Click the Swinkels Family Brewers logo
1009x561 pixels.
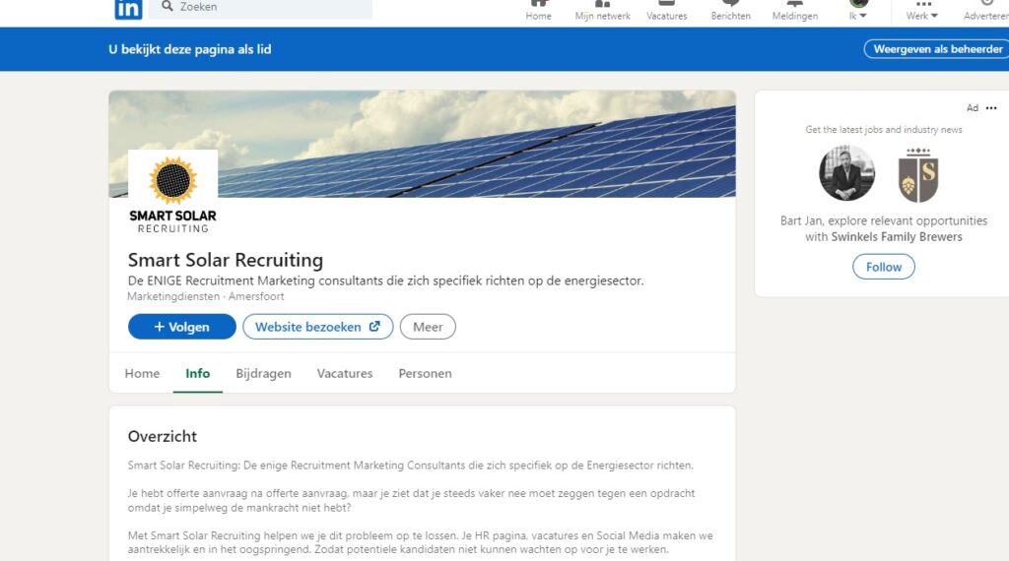coord(918,175)
